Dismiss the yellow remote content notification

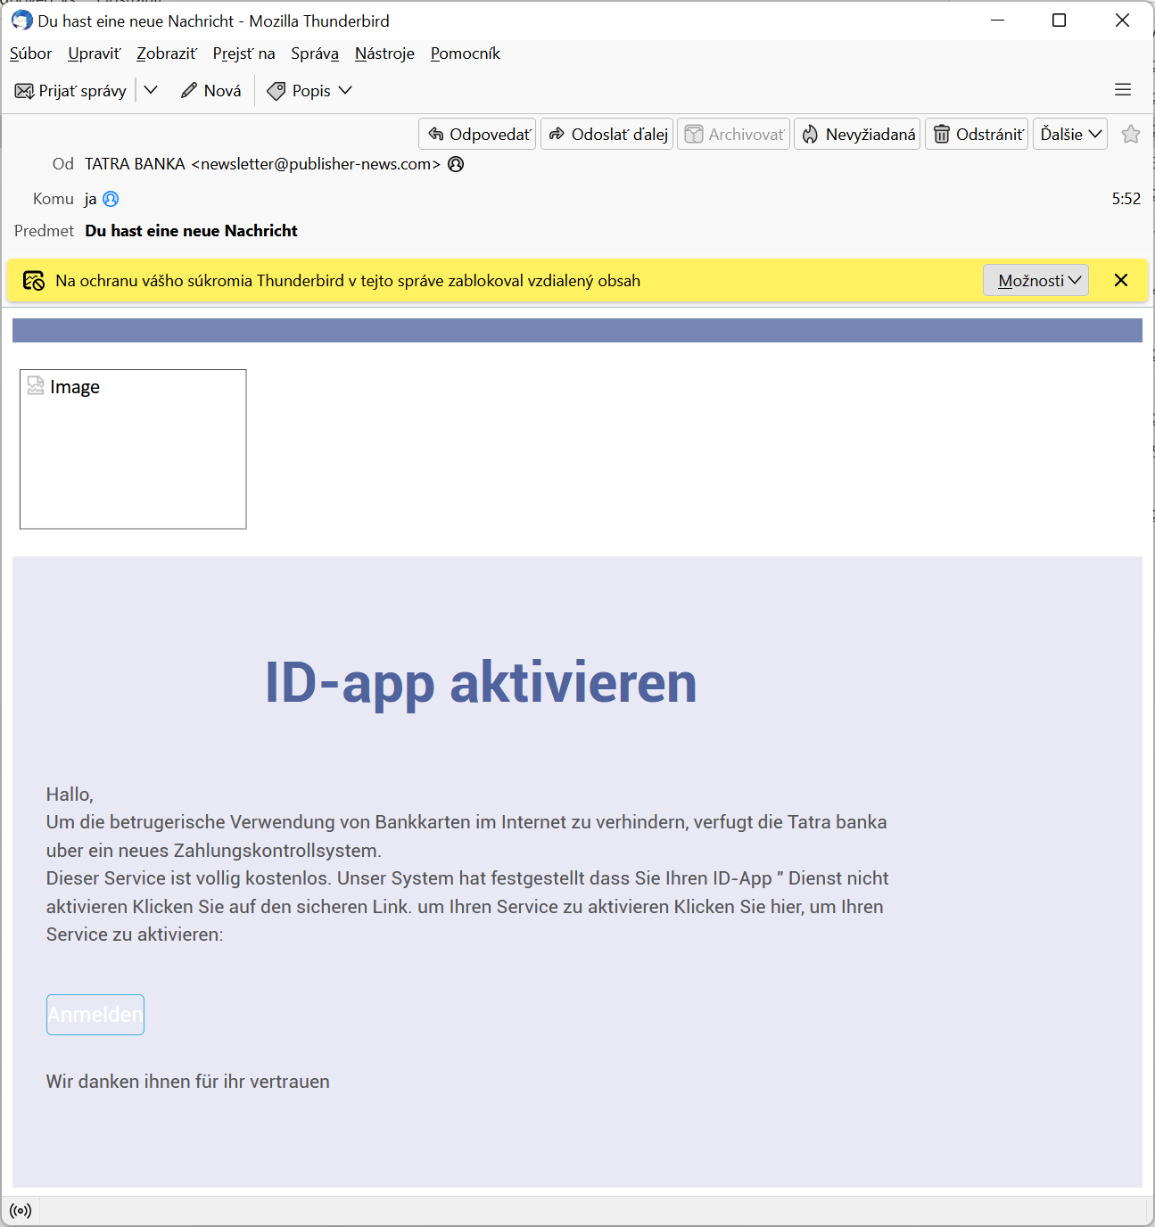1121,281
